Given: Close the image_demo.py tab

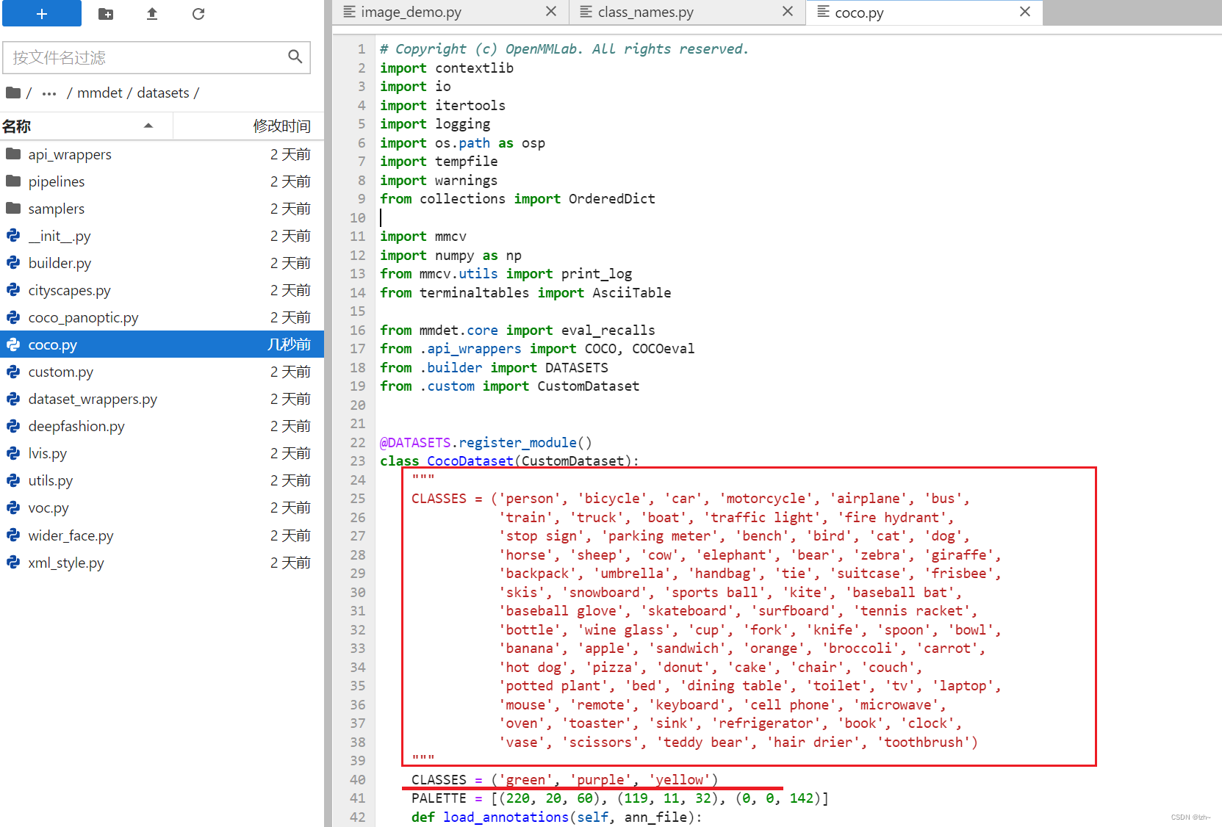Looking at the screenshot, I should pos(551,12).
